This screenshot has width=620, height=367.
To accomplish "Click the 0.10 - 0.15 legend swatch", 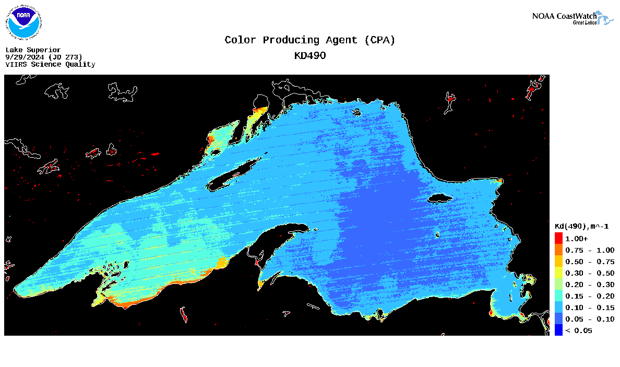I will [558, 307].
